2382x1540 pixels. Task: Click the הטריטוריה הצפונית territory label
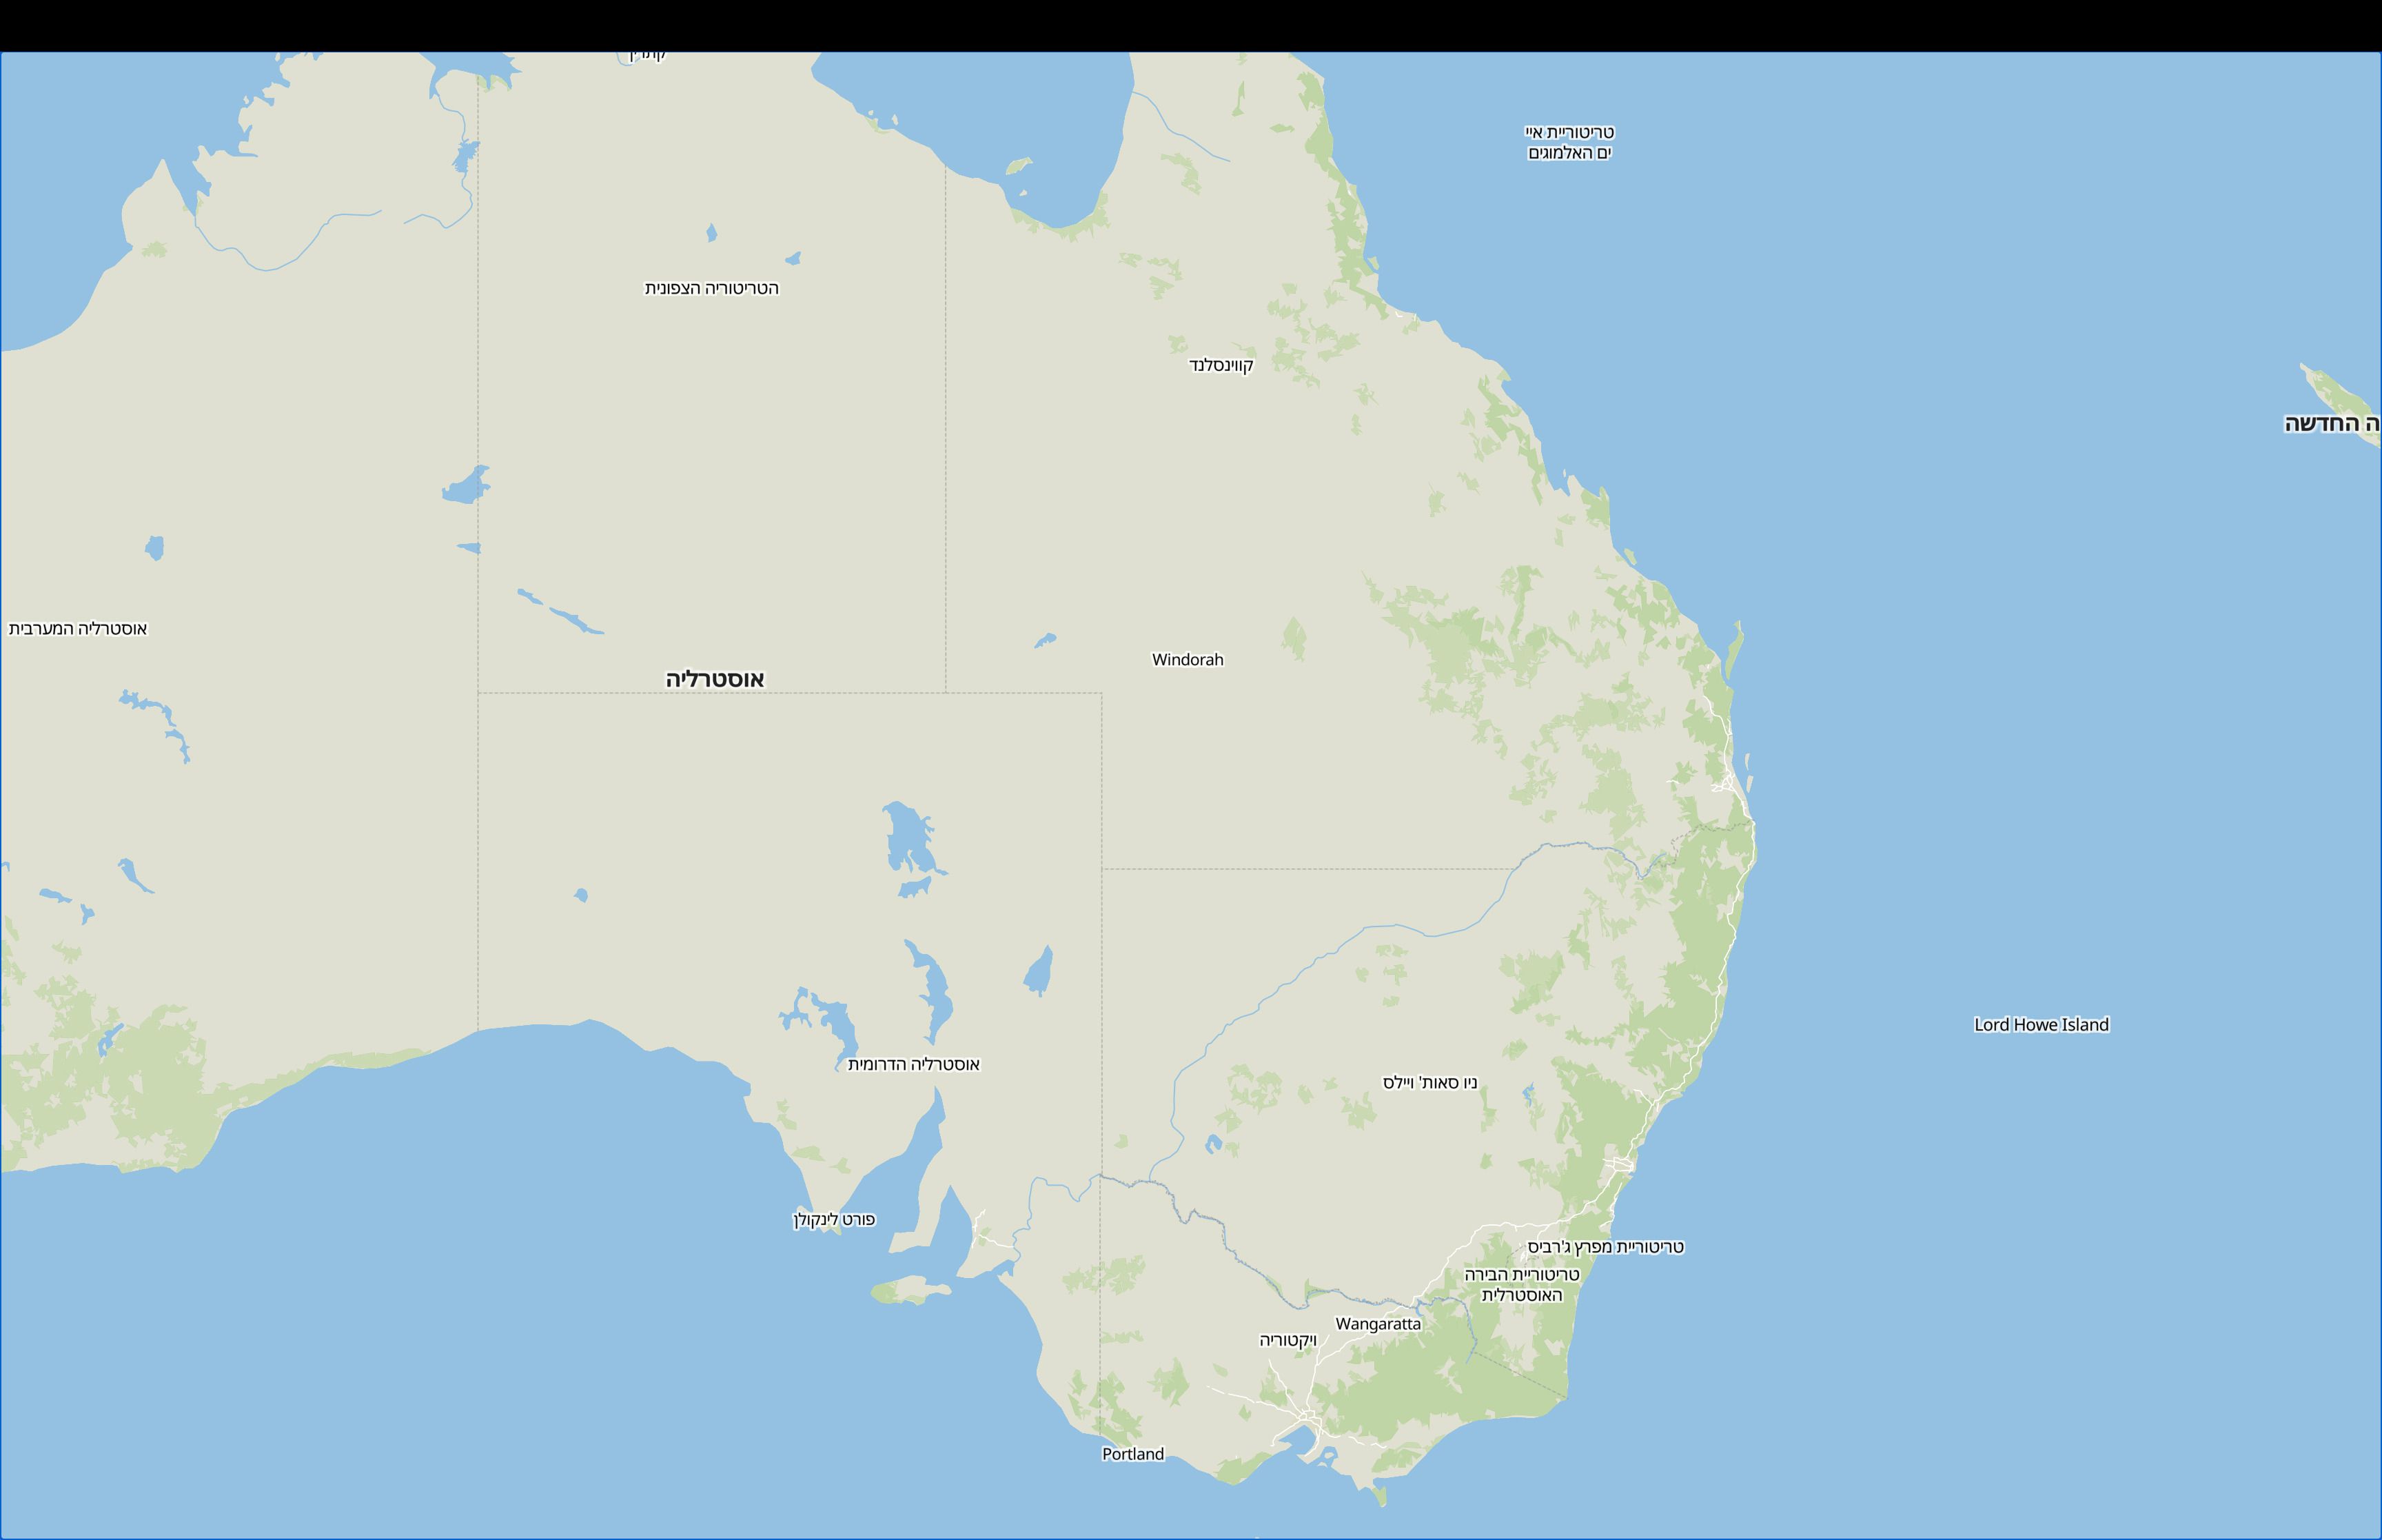(711, 288)
